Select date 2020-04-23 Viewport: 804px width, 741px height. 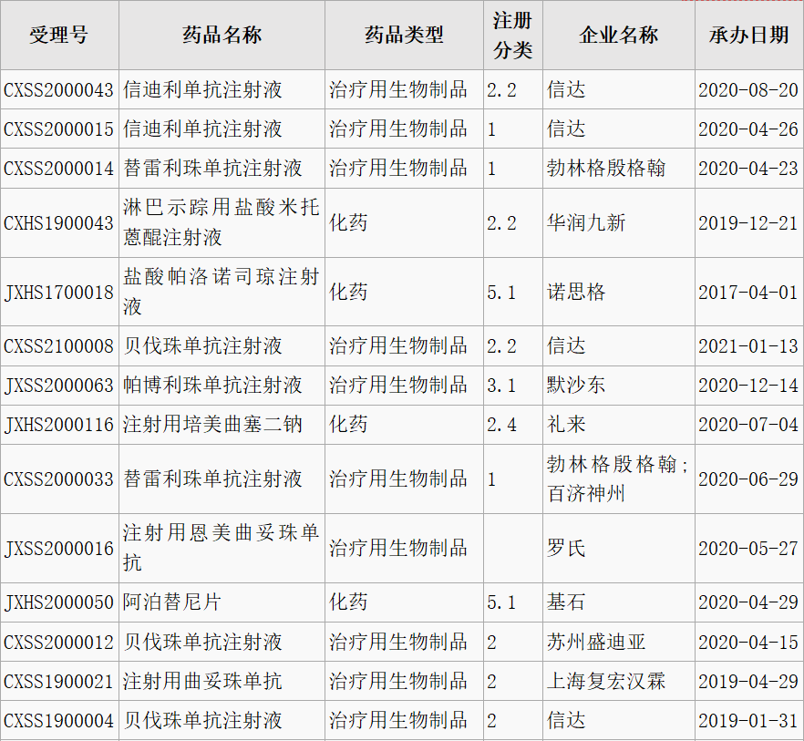(x=748, y=169)
